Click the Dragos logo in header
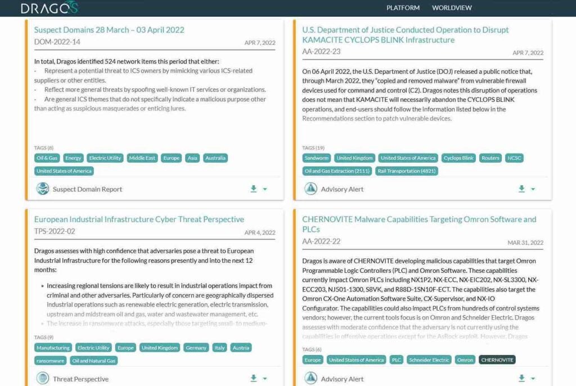The height and width of the screenshot is (386, 576). [49, 8]
